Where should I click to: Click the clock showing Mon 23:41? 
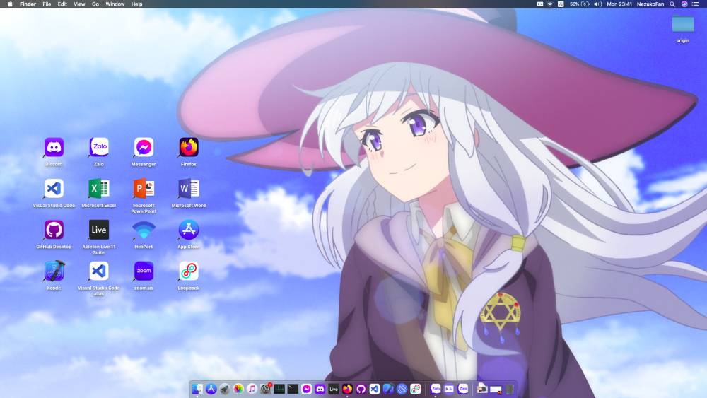point(619,4)
